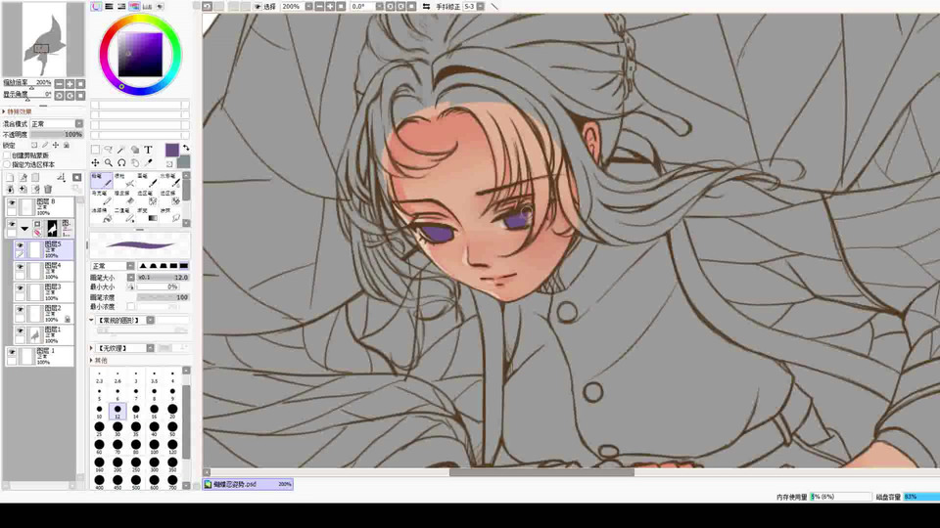Screen dimensions: 940x528
Task: Click the undo button in toolbar
Action: pos(207,7)
